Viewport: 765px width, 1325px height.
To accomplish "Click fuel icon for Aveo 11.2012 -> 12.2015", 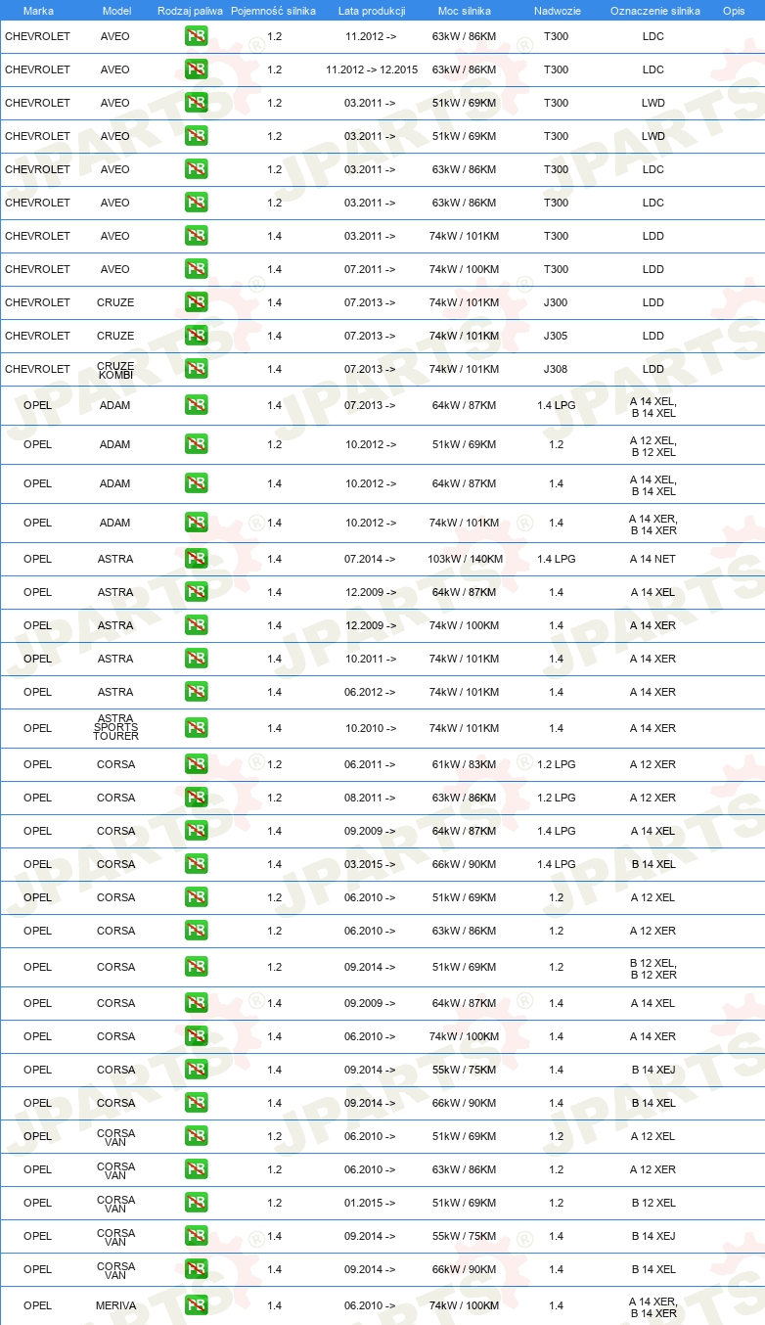I will tap(197, 69).
